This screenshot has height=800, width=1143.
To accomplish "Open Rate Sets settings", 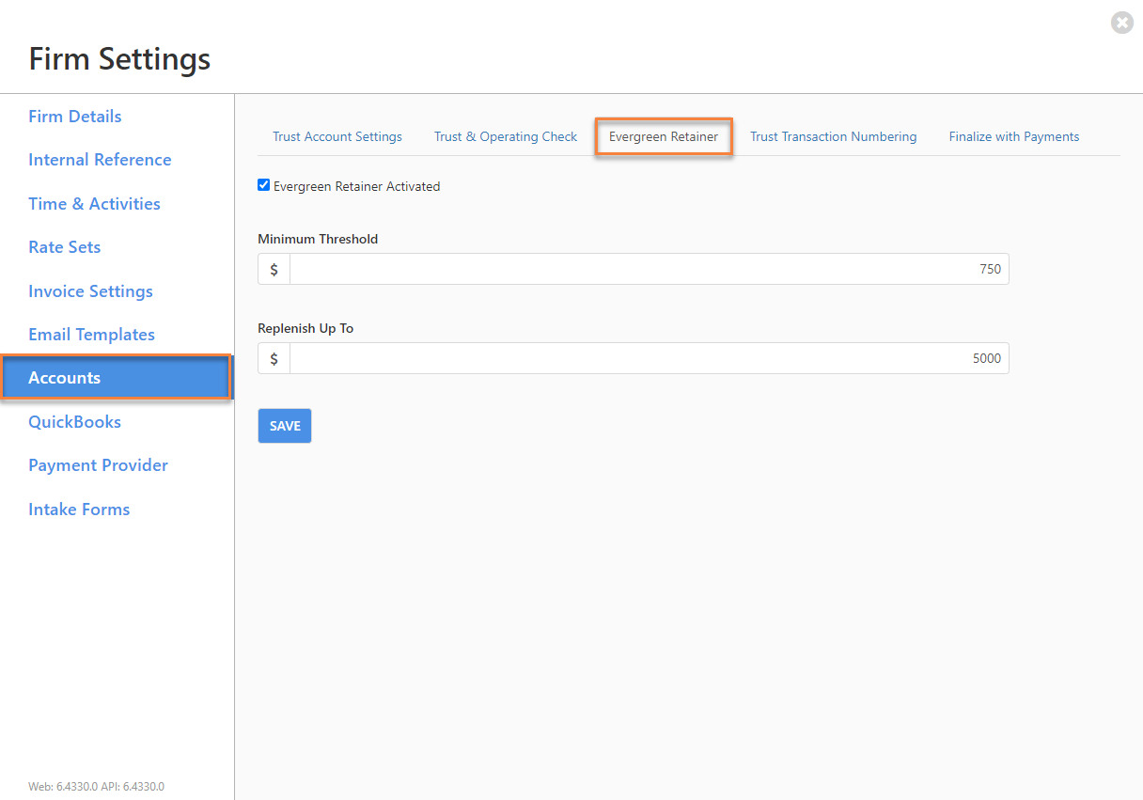I will click(x=65, y=247).
